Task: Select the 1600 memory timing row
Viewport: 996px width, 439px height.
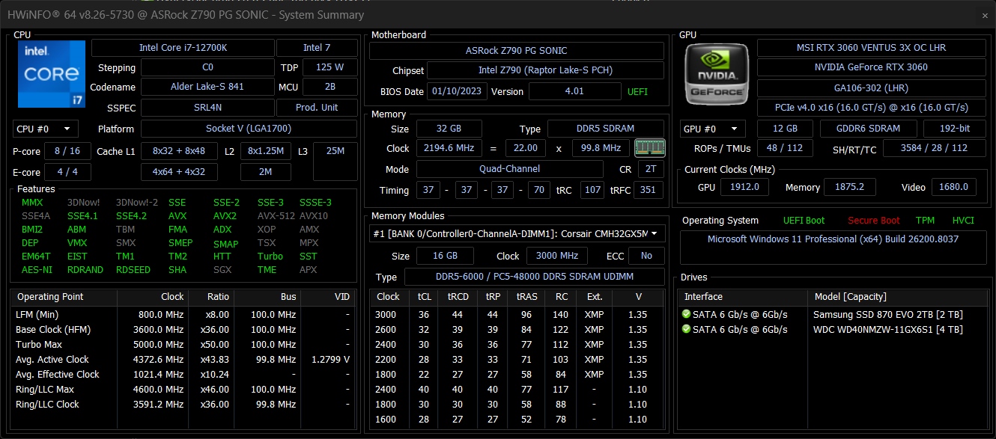Action: click(517, 420)
